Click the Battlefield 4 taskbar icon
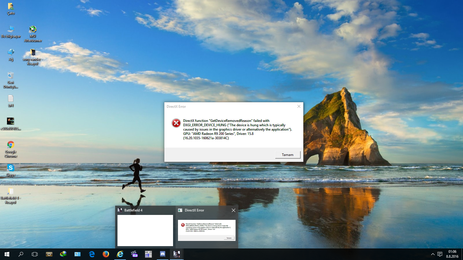463x260 pixels. click(177, 254)
